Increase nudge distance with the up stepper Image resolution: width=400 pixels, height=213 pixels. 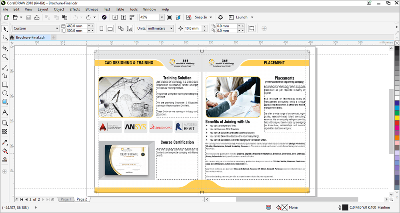click(x=204, y=26)
